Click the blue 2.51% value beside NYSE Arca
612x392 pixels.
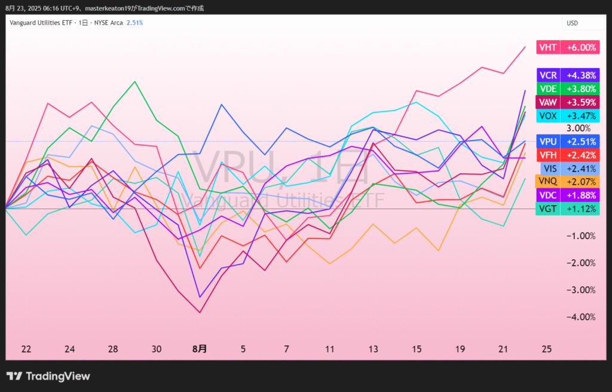coord(134,23)
